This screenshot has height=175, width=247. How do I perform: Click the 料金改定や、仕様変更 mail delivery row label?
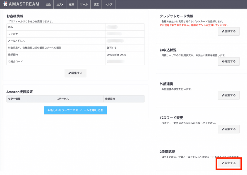click(x=35, y=48)
